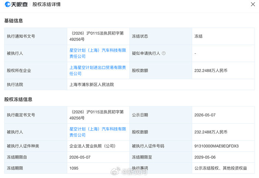Select the 公示日期 value 2026-05-07
Viewport: 259px width, 178px height.
point(205,115)
